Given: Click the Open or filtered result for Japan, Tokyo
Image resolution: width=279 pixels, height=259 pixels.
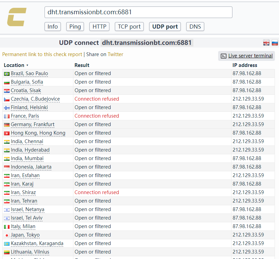Looking at the screenshot, I should 93,235.
